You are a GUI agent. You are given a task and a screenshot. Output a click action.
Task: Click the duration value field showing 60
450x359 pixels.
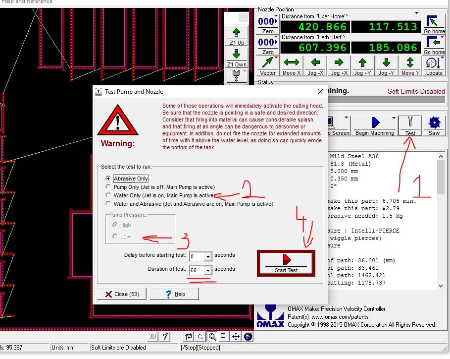pyautogui.click(x=197, y=270)
